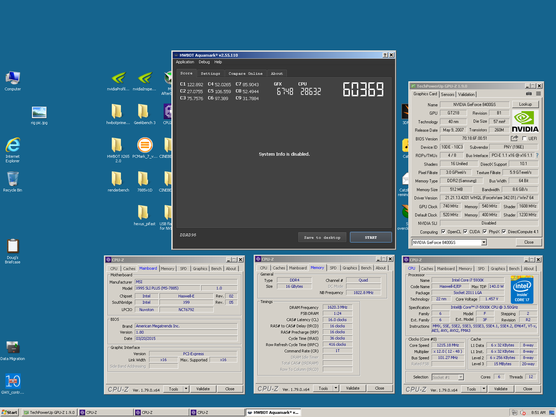Screen dimensions: 556x417
Task: Take a GPU-Z screenshot with the camera icon
Action: pyautogui.click(x=529, y=94)
